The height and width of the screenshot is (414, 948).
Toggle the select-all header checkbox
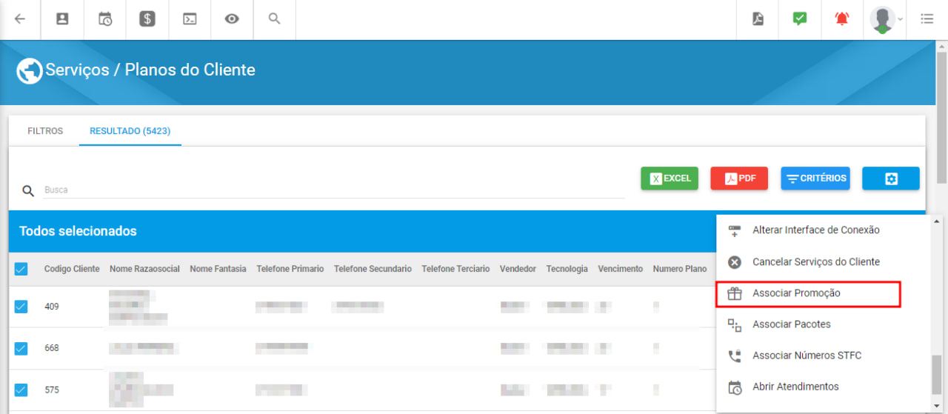coord(21,269)
